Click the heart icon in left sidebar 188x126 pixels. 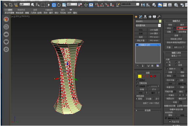(x=6, y=42)
